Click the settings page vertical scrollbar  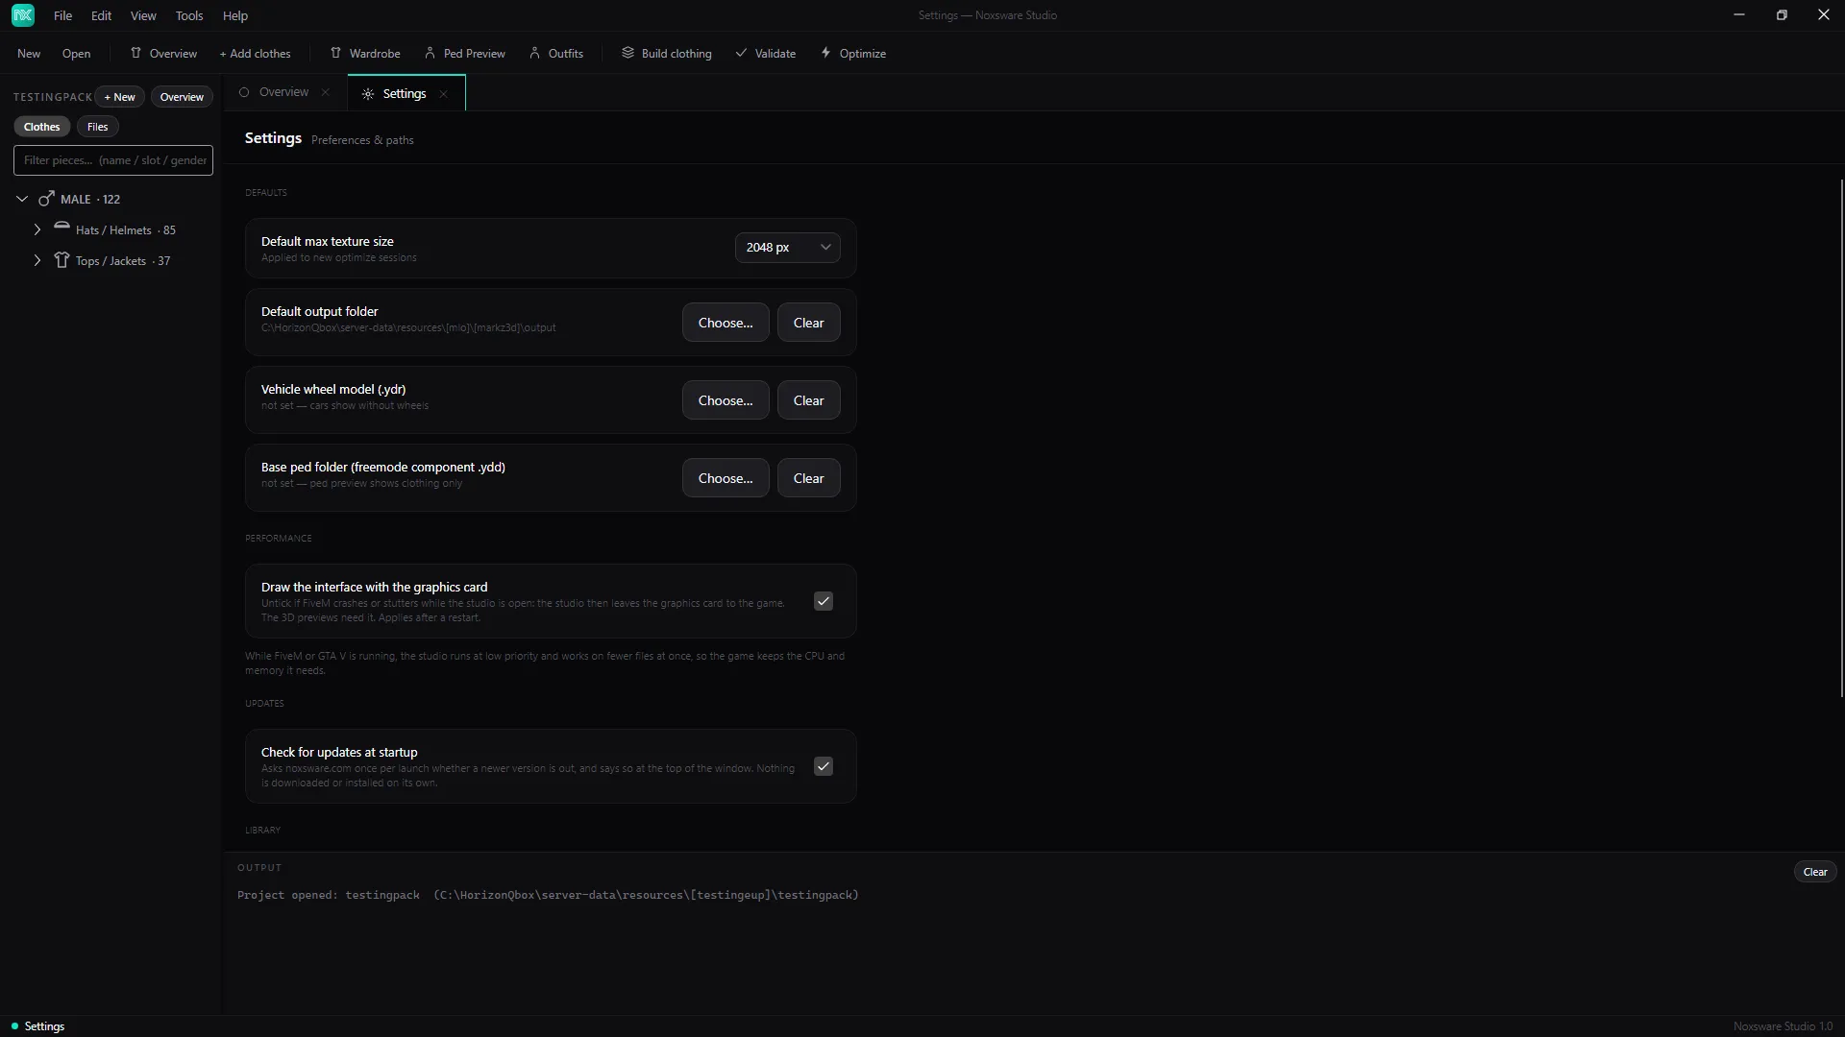pos(1841,437)
